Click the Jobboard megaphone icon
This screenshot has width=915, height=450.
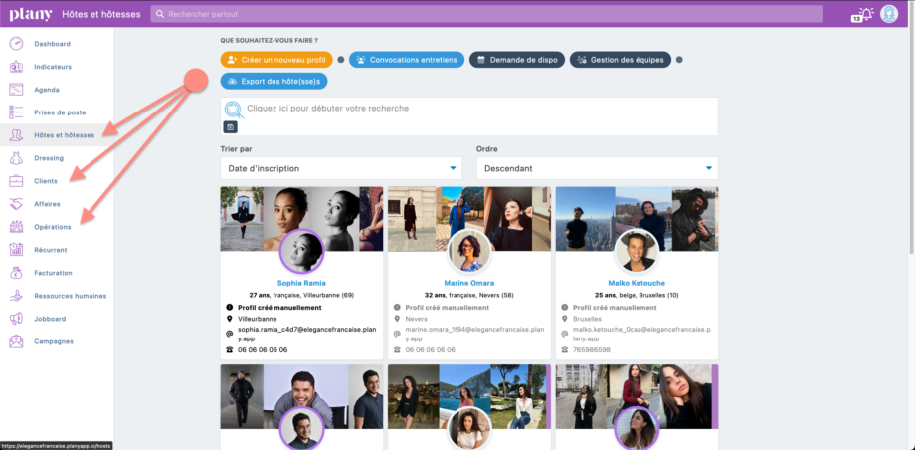click(x=16, y=319)
